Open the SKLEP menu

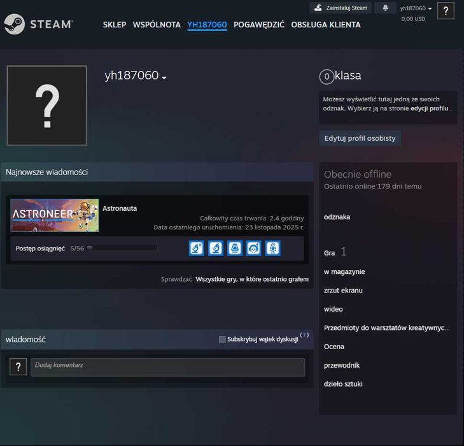coord(115,25)
